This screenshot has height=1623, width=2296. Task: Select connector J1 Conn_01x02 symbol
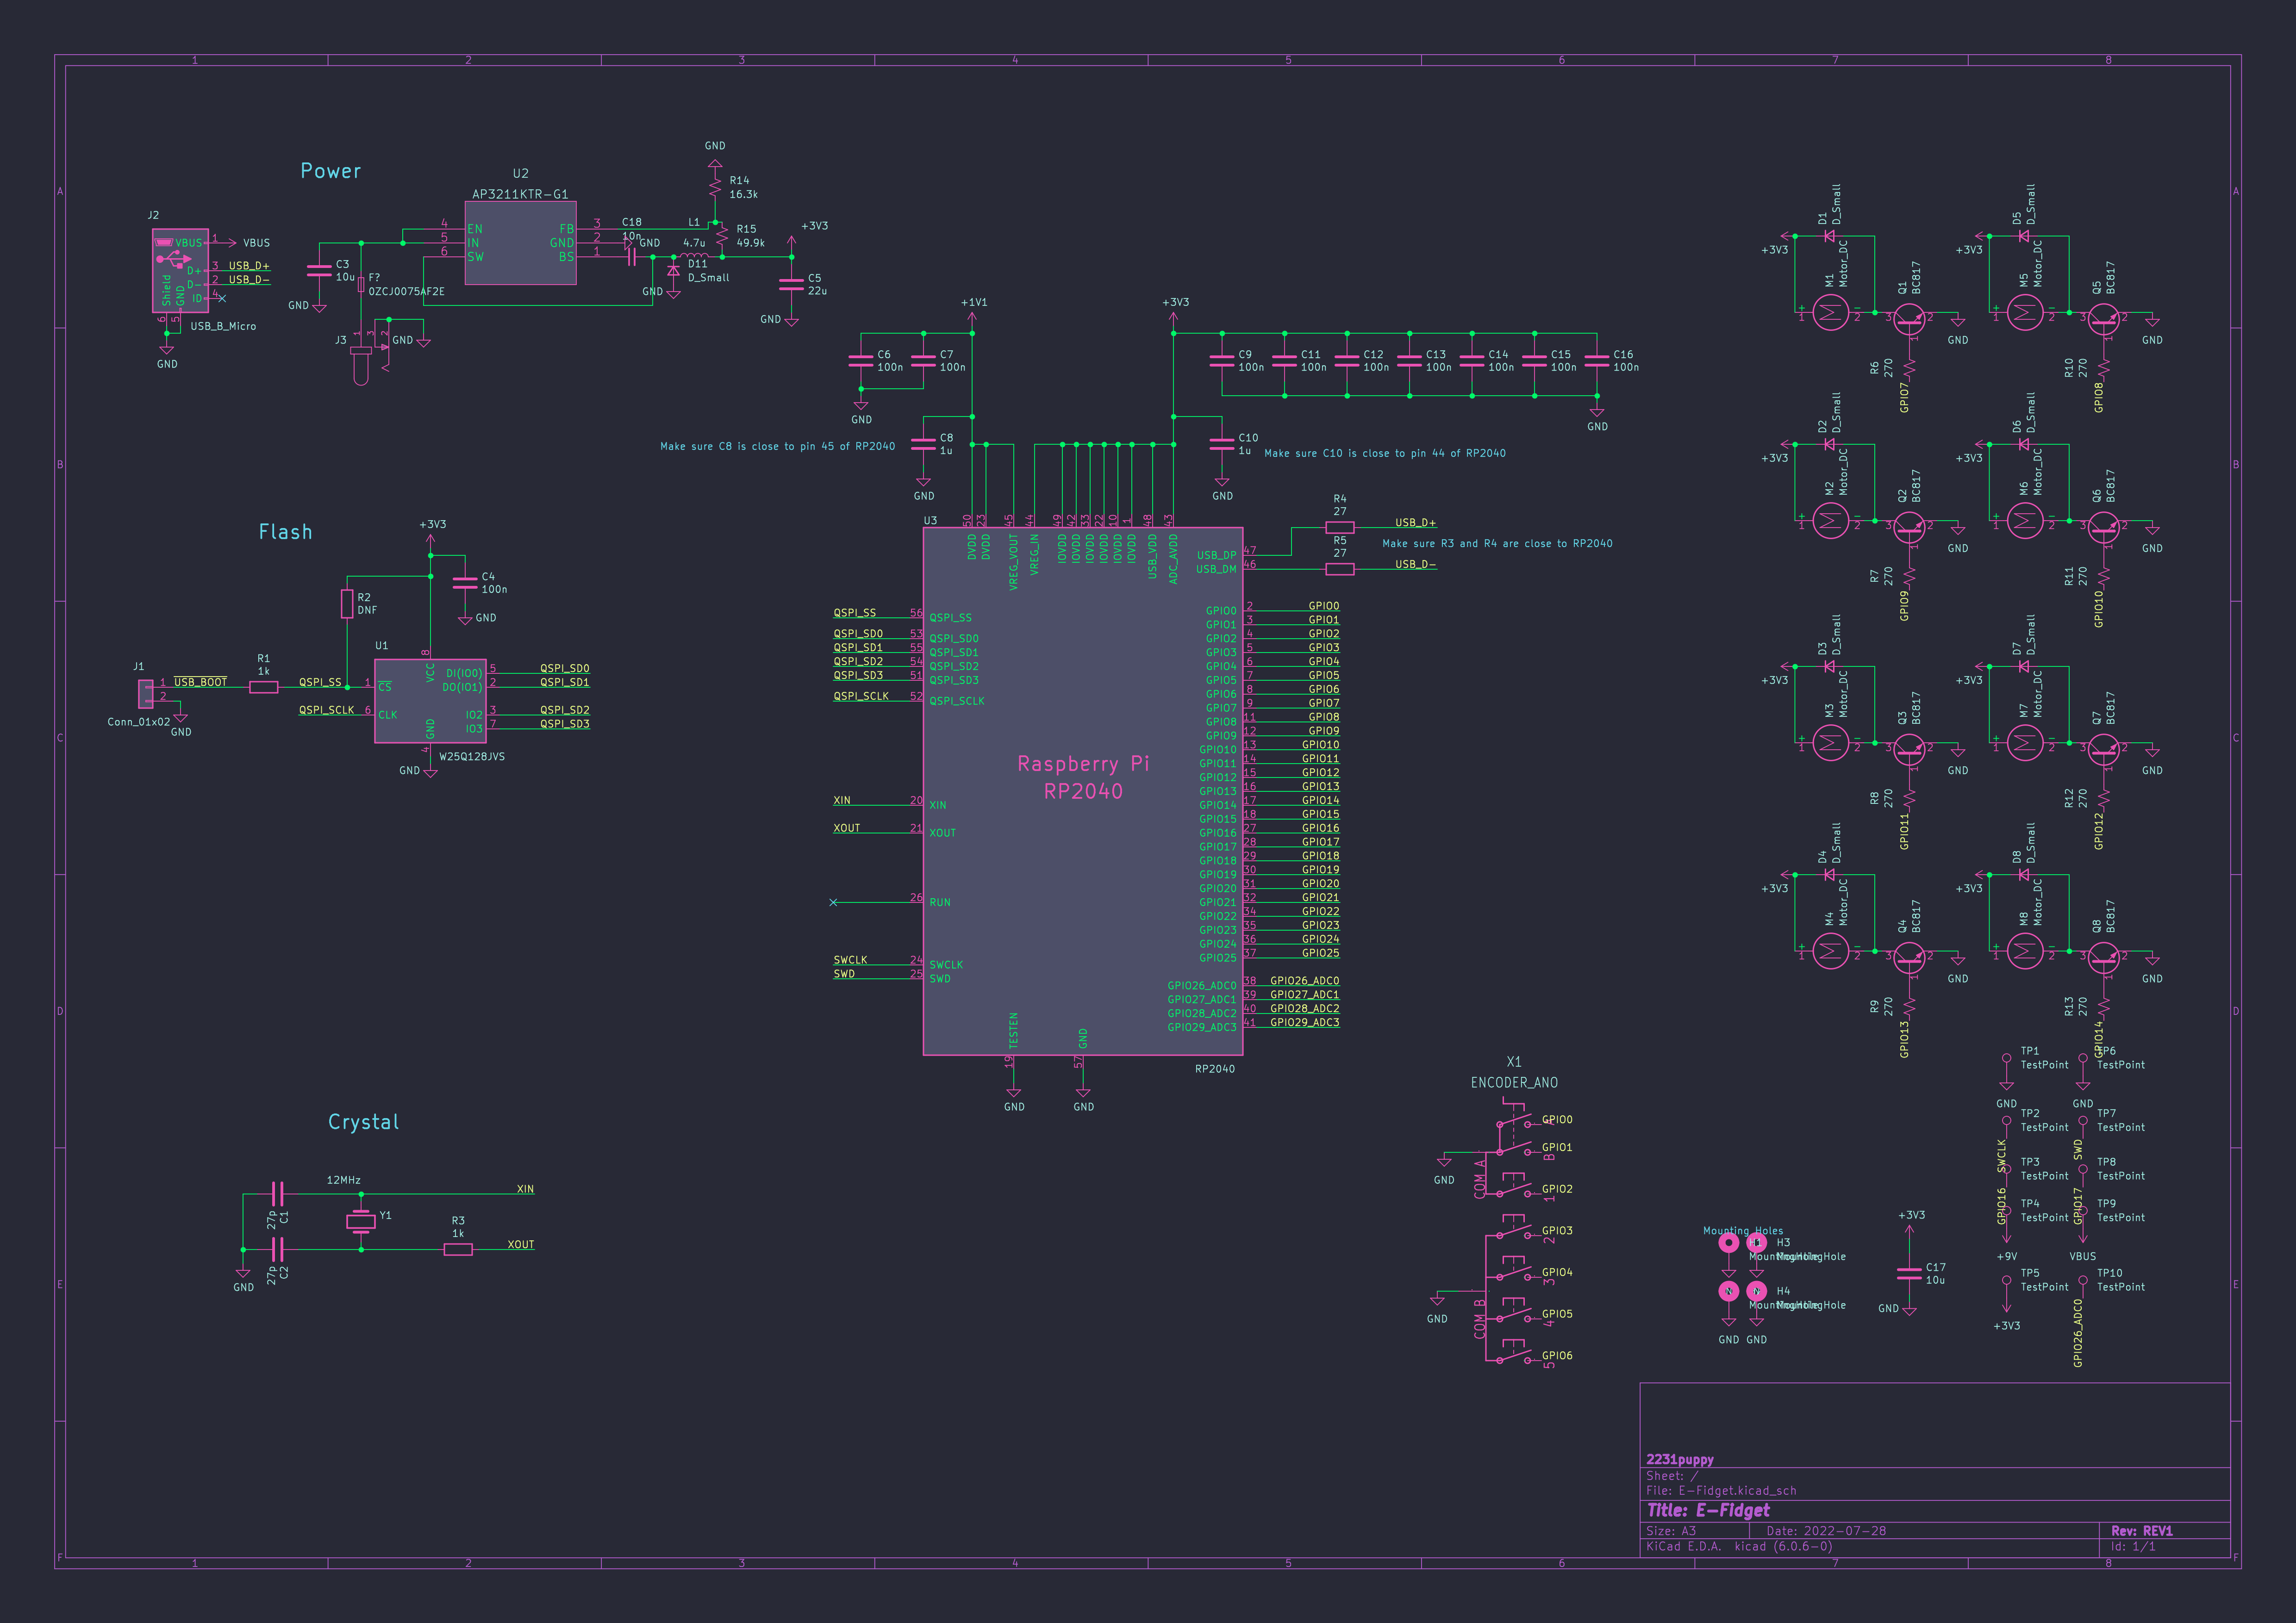click(x=146, y=694)
